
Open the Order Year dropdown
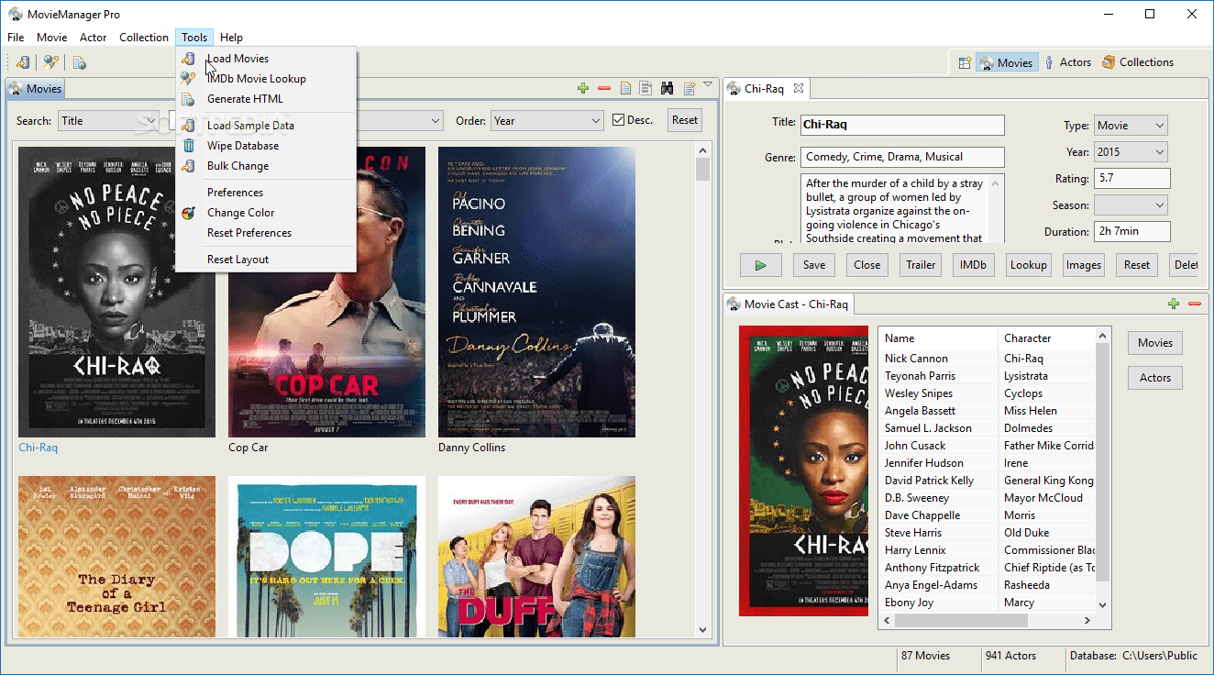pos(546,121)
